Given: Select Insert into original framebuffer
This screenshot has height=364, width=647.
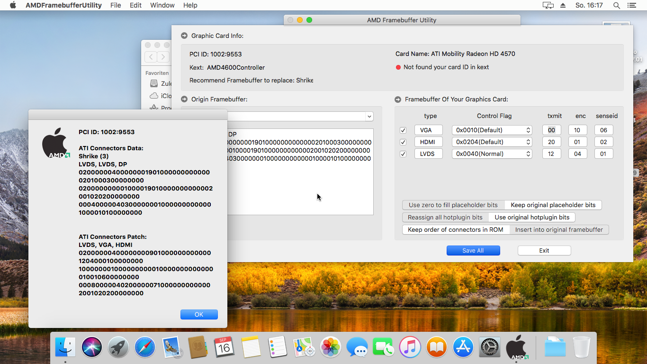Looking at the screenshot, I should [559, 229].
